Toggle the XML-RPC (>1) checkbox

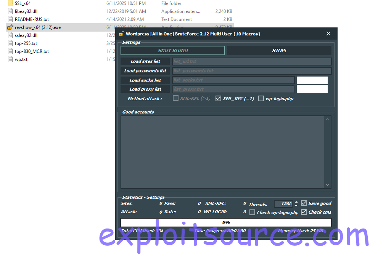(175, 98)
